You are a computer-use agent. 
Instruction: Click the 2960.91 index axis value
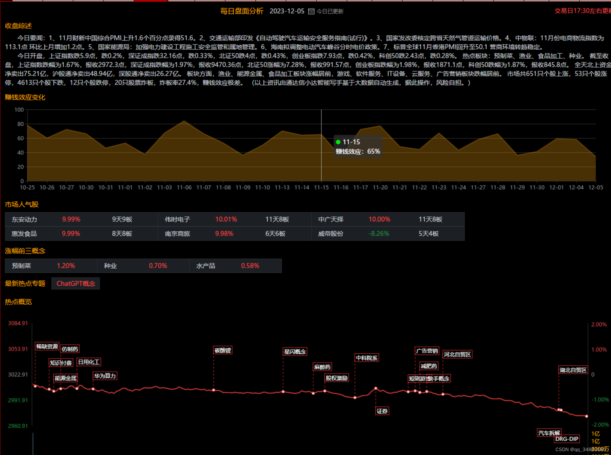pos(18,426)
